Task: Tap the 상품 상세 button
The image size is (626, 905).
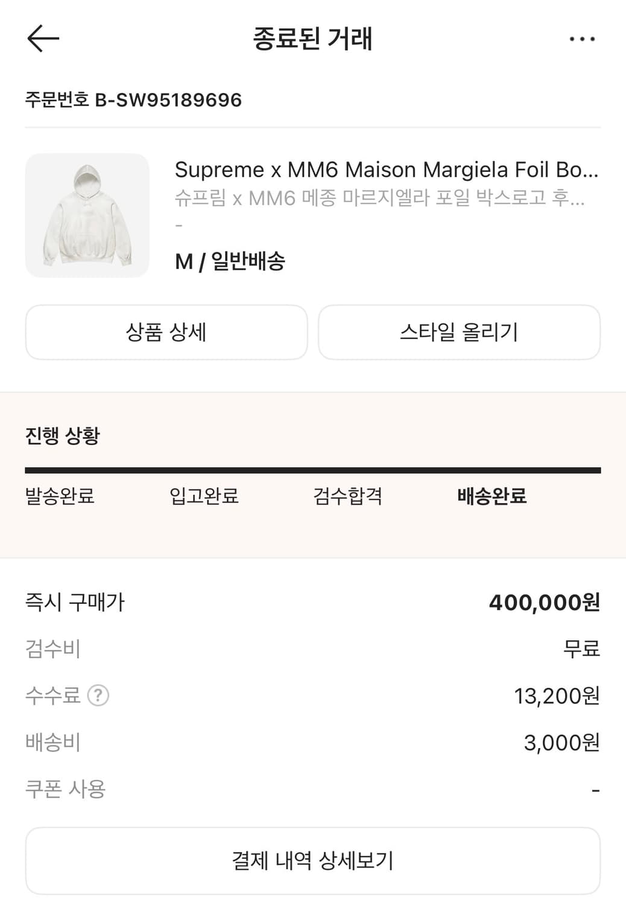Action: 166,332
